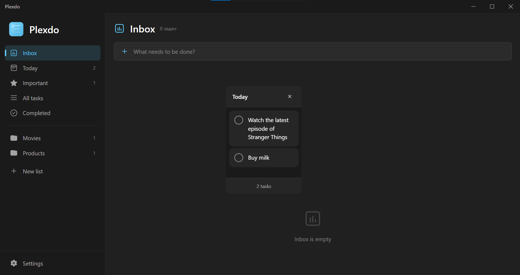Create a New list
The width and height of the screenshot is (520, 275).
click(x=32, y=171)
